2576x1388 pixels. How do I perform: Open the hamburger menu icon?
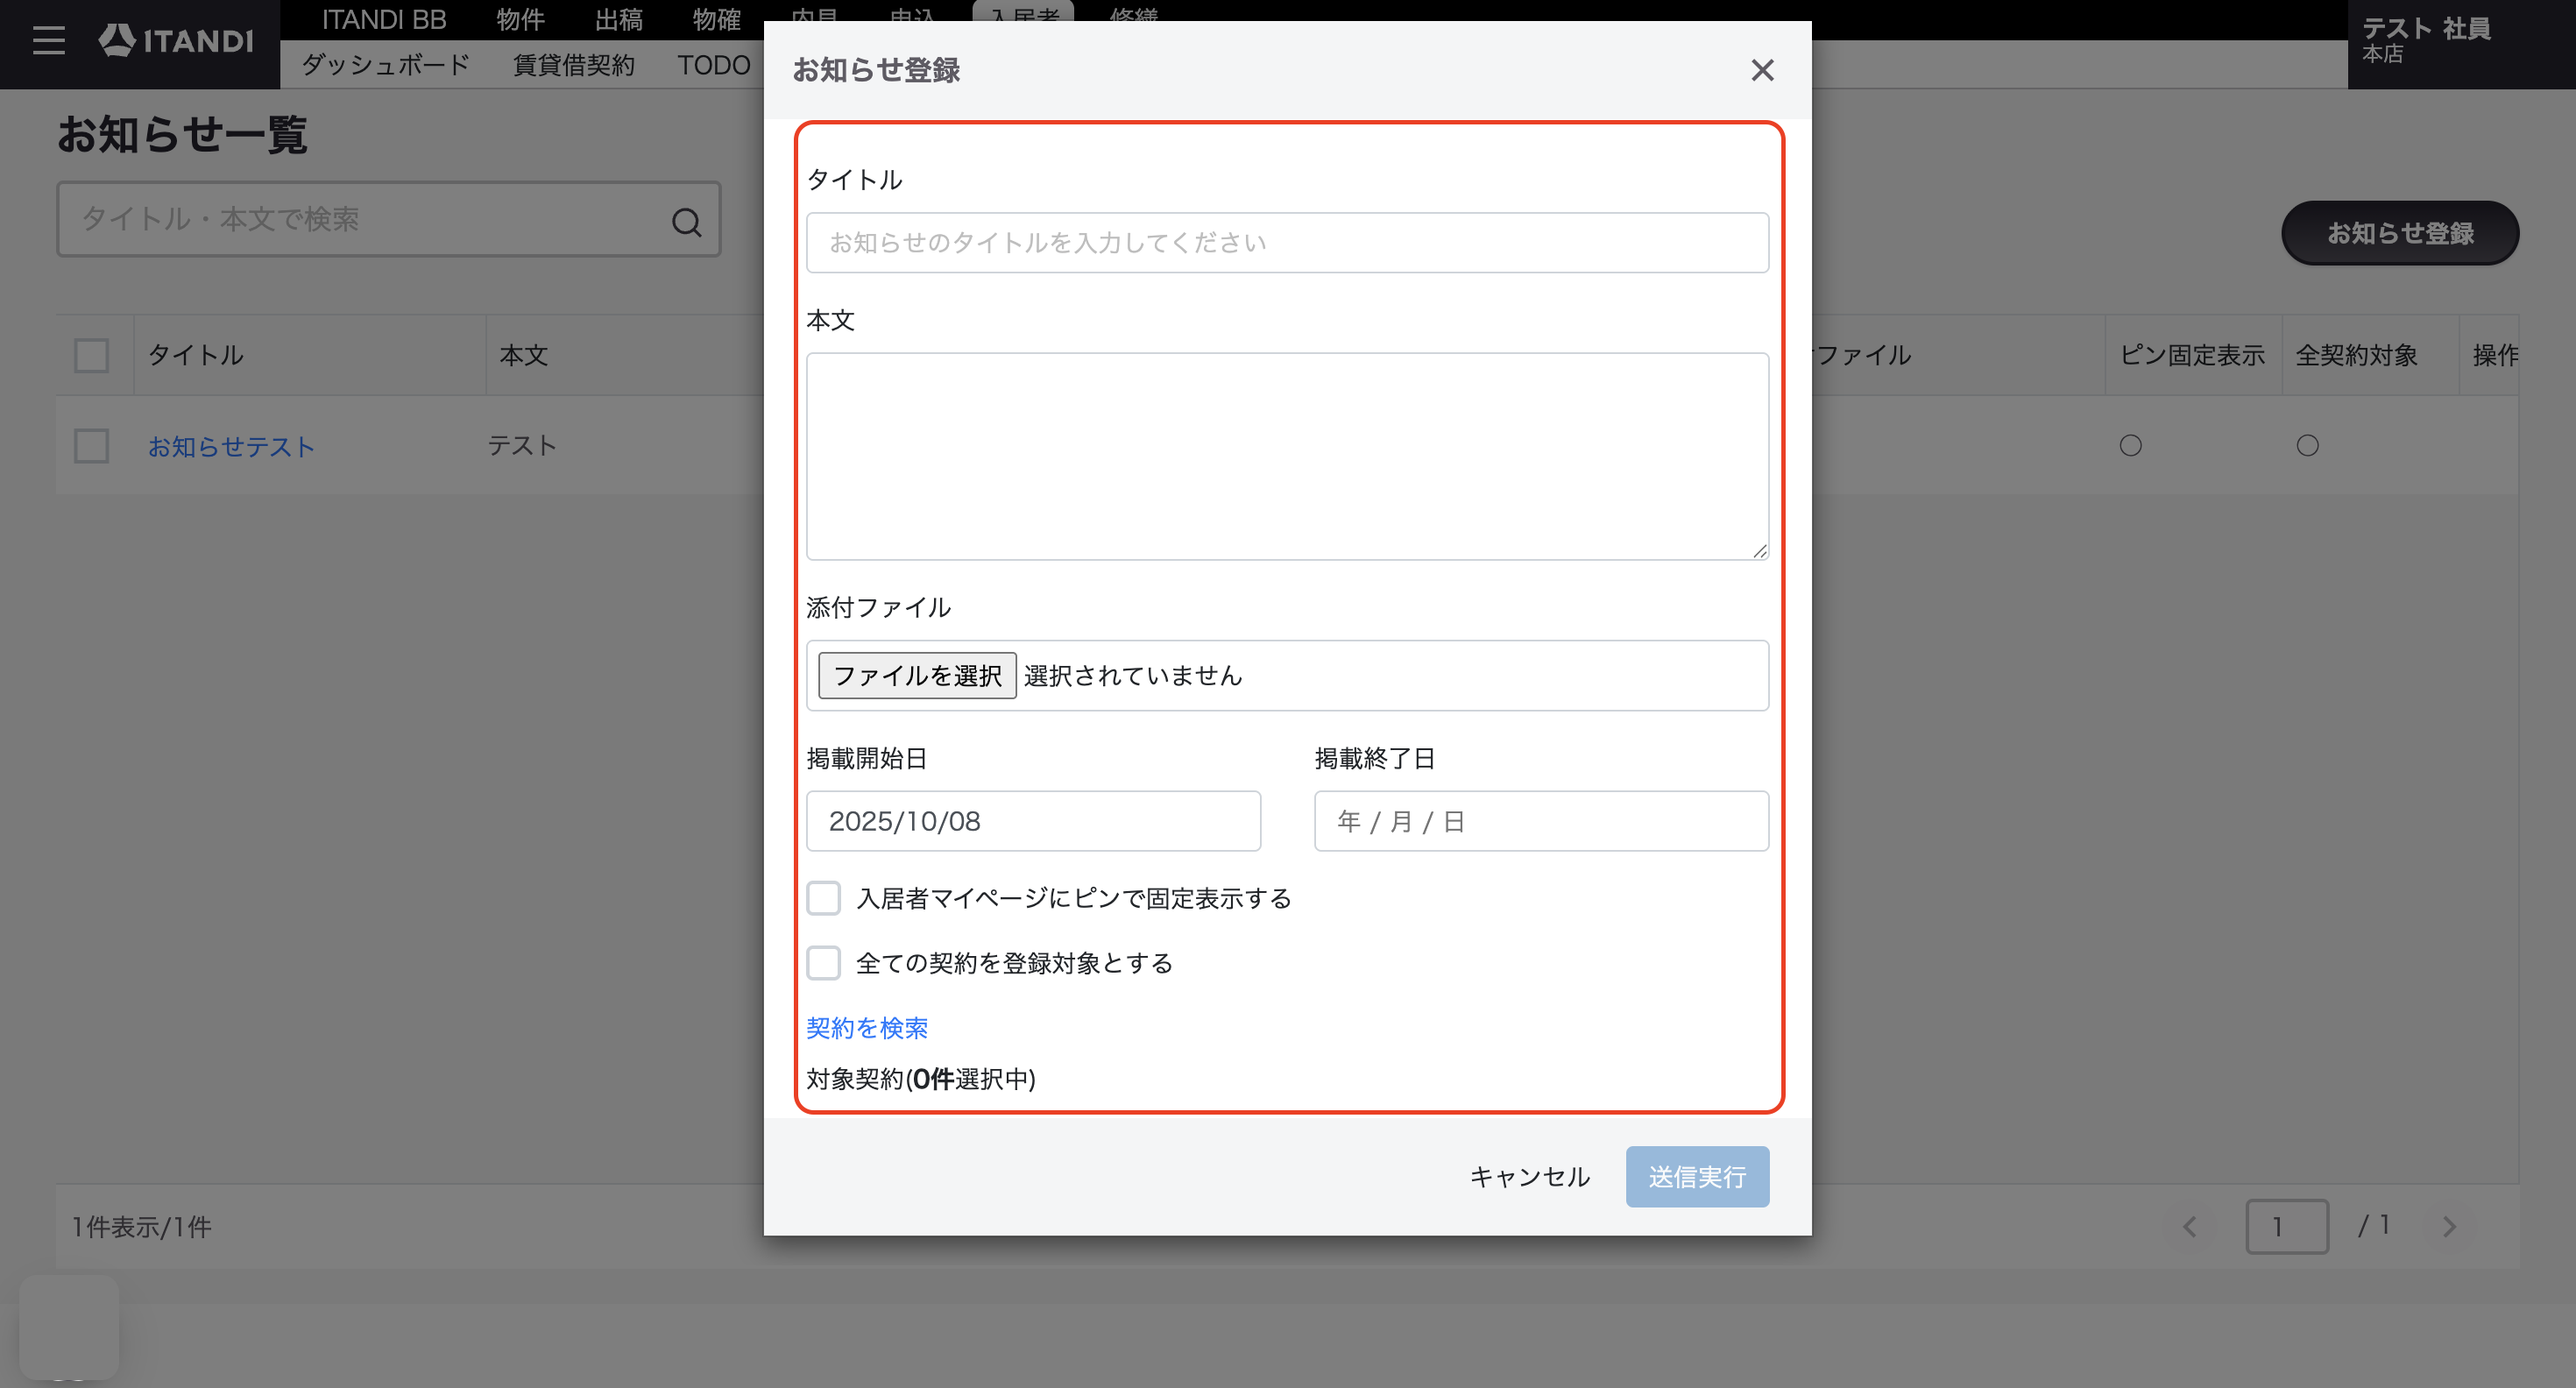(x=48, y=41)
